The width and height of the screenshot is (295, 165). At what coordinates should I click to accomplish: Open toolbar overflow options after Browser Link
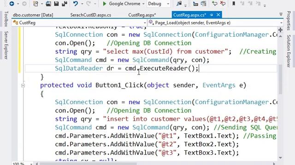point(185,5)
